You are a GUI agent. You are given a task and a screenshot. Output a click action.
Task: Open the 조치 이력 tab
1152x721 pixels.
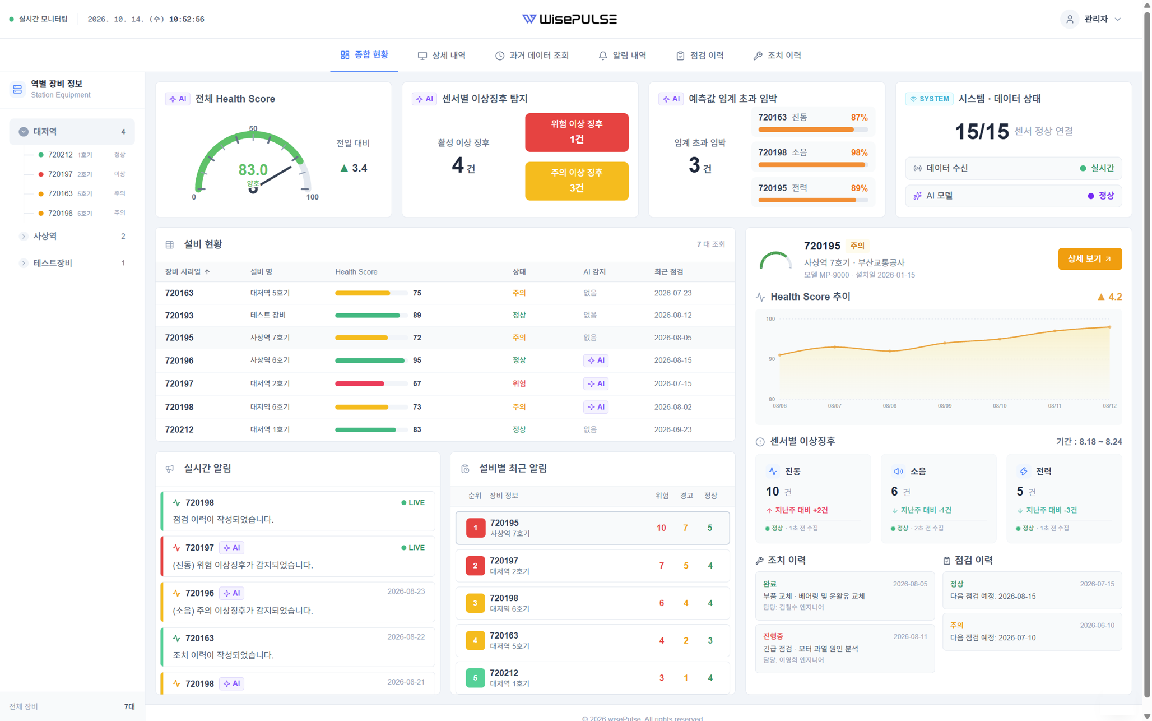[x=777, y=56]
